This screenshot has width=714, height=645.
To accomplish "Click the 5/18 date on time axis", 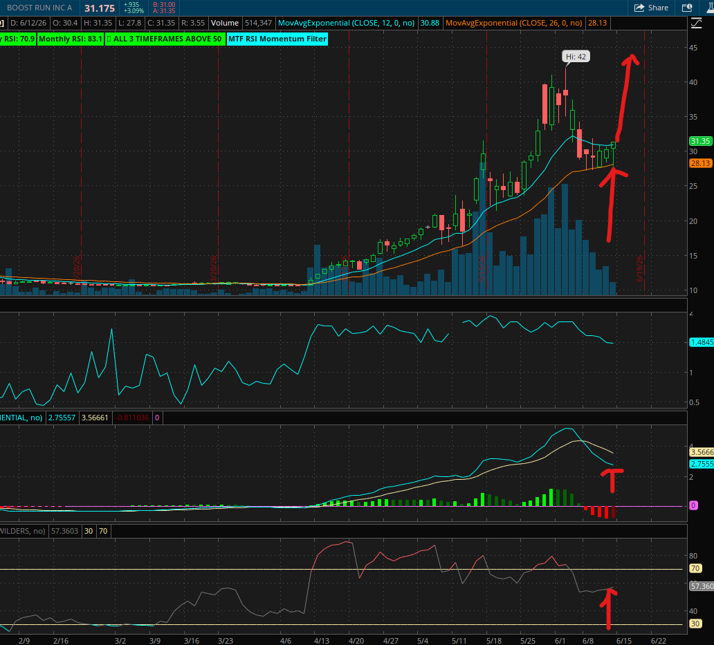I will [x=493, y=640].
